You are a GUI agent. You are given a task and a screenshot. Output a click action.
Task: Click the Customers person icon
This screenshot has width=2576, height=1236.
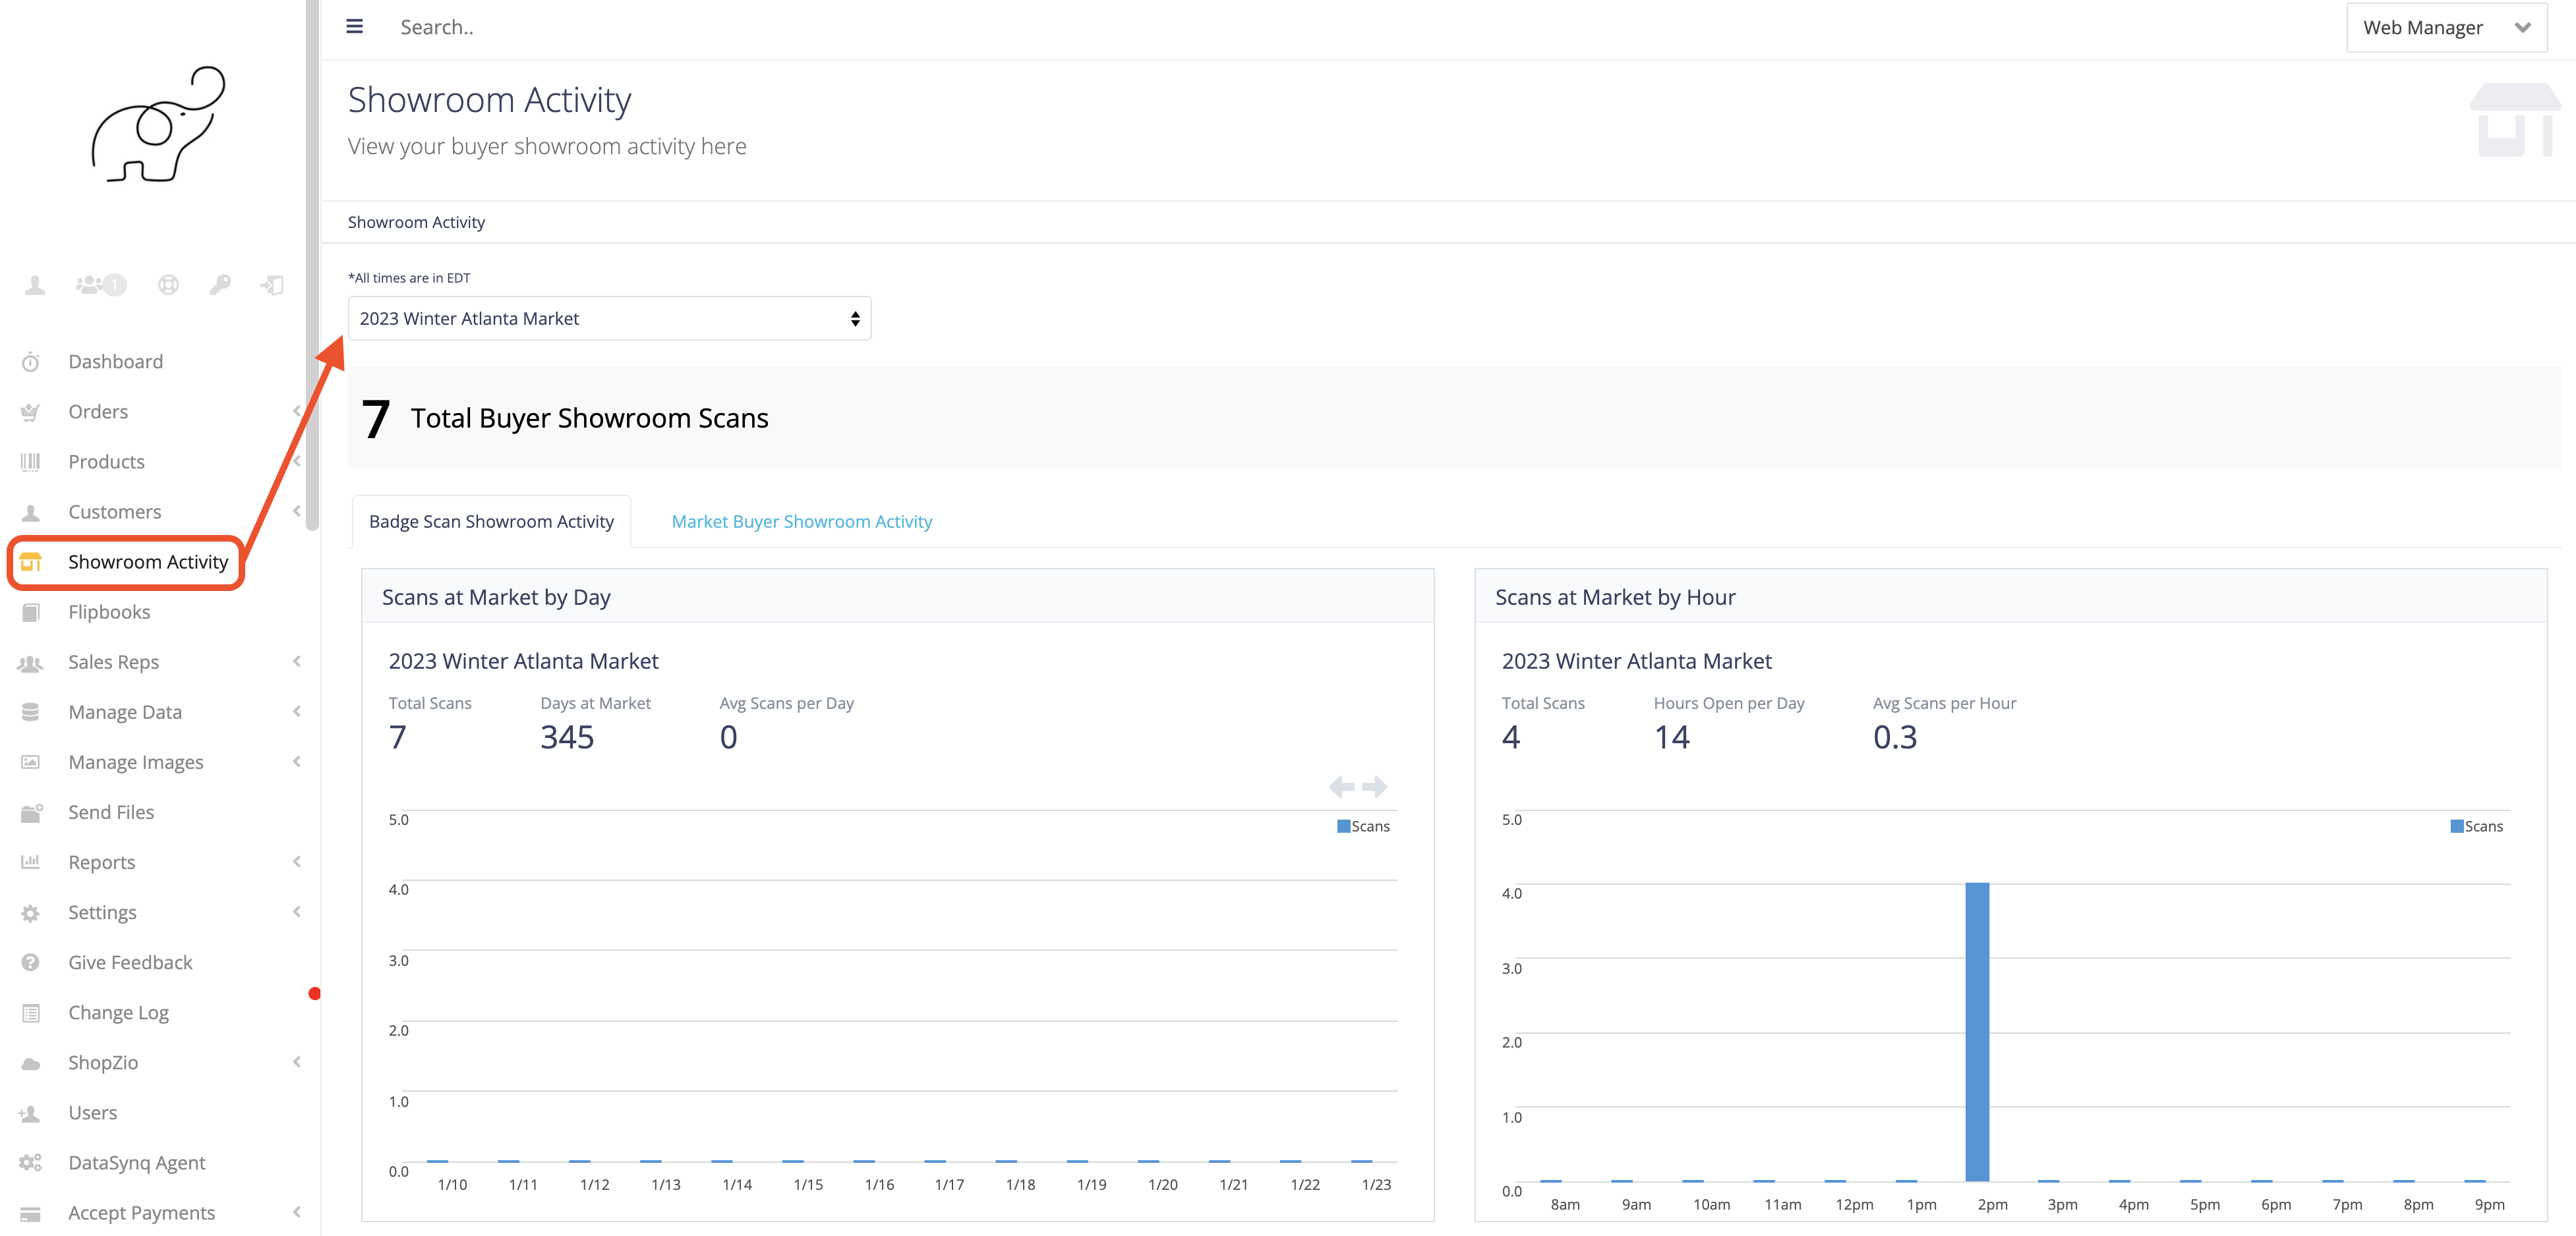31,513
